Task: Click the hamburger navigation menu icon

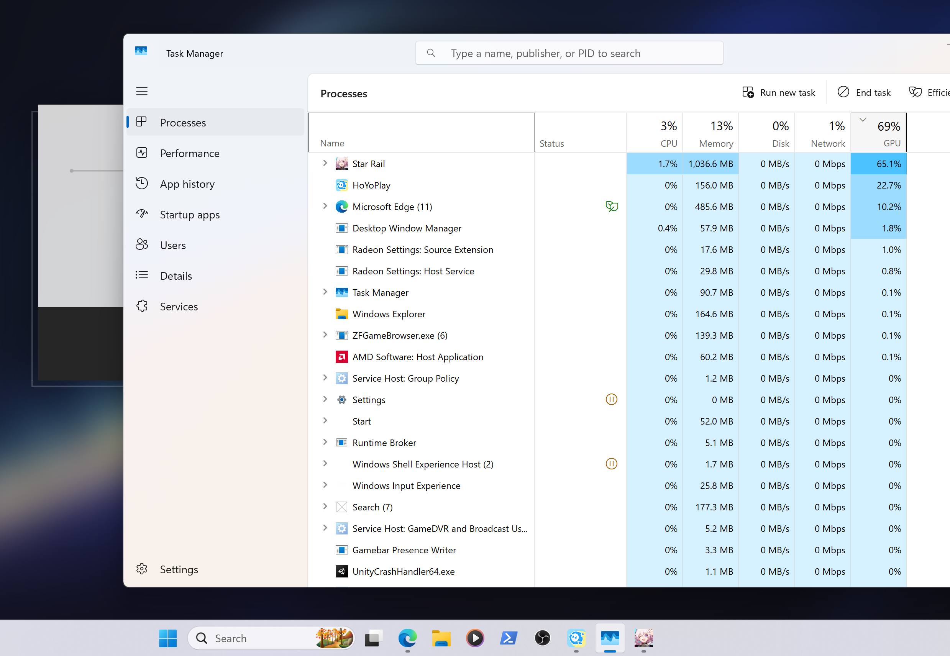Action: tap(142, 91)
